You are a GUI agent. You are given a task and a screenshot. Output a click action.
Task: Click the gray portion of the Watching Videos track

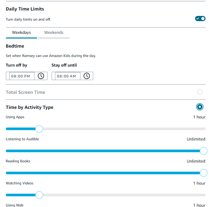[122, 195]
